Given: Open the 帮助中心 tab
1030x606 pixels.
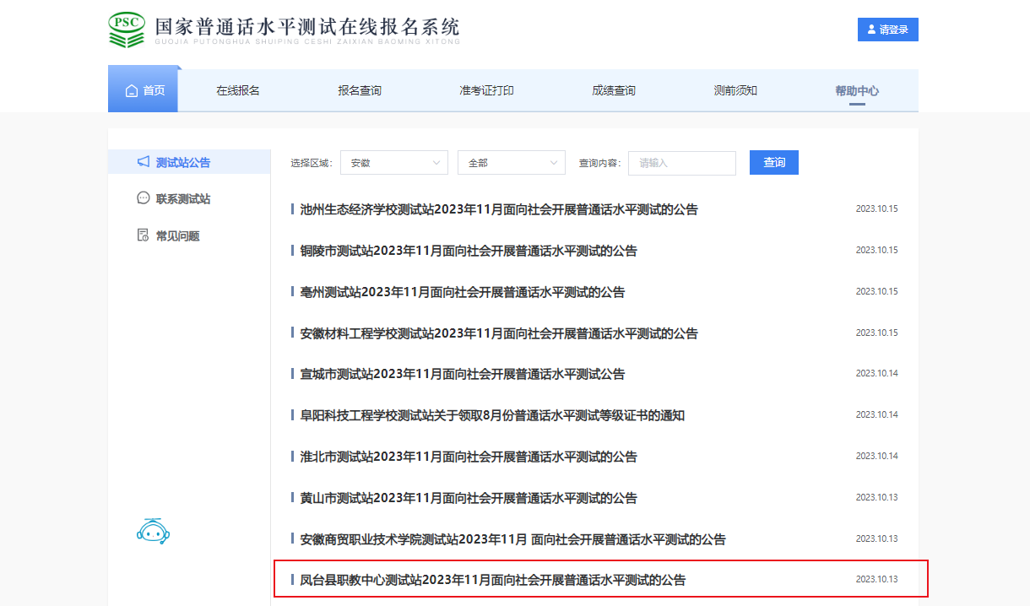Looking at the screenshot, I should click(x=857, y=91).
